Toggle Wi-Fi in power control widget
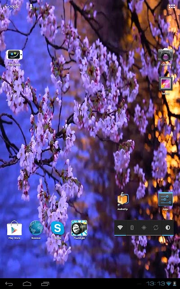Image resolution: width=180 pixels, height=289 pixels. pos(120,228)
